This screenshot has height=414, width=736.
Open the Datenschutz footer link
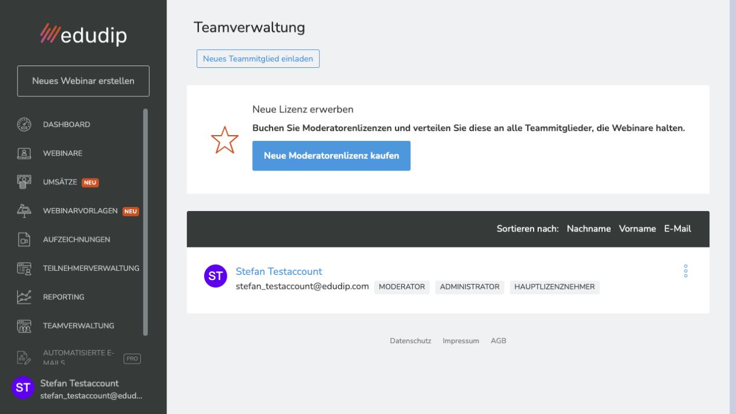pyautogui.click(x=411, y=341)
